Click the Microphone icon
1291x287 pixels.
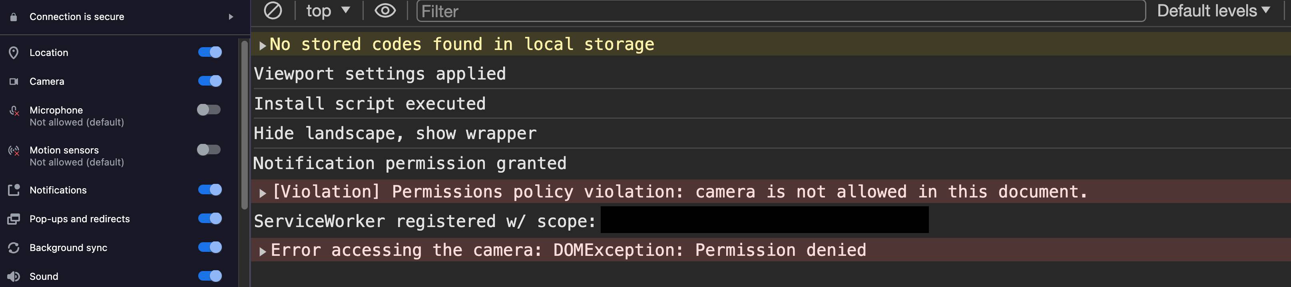point(14,110)
